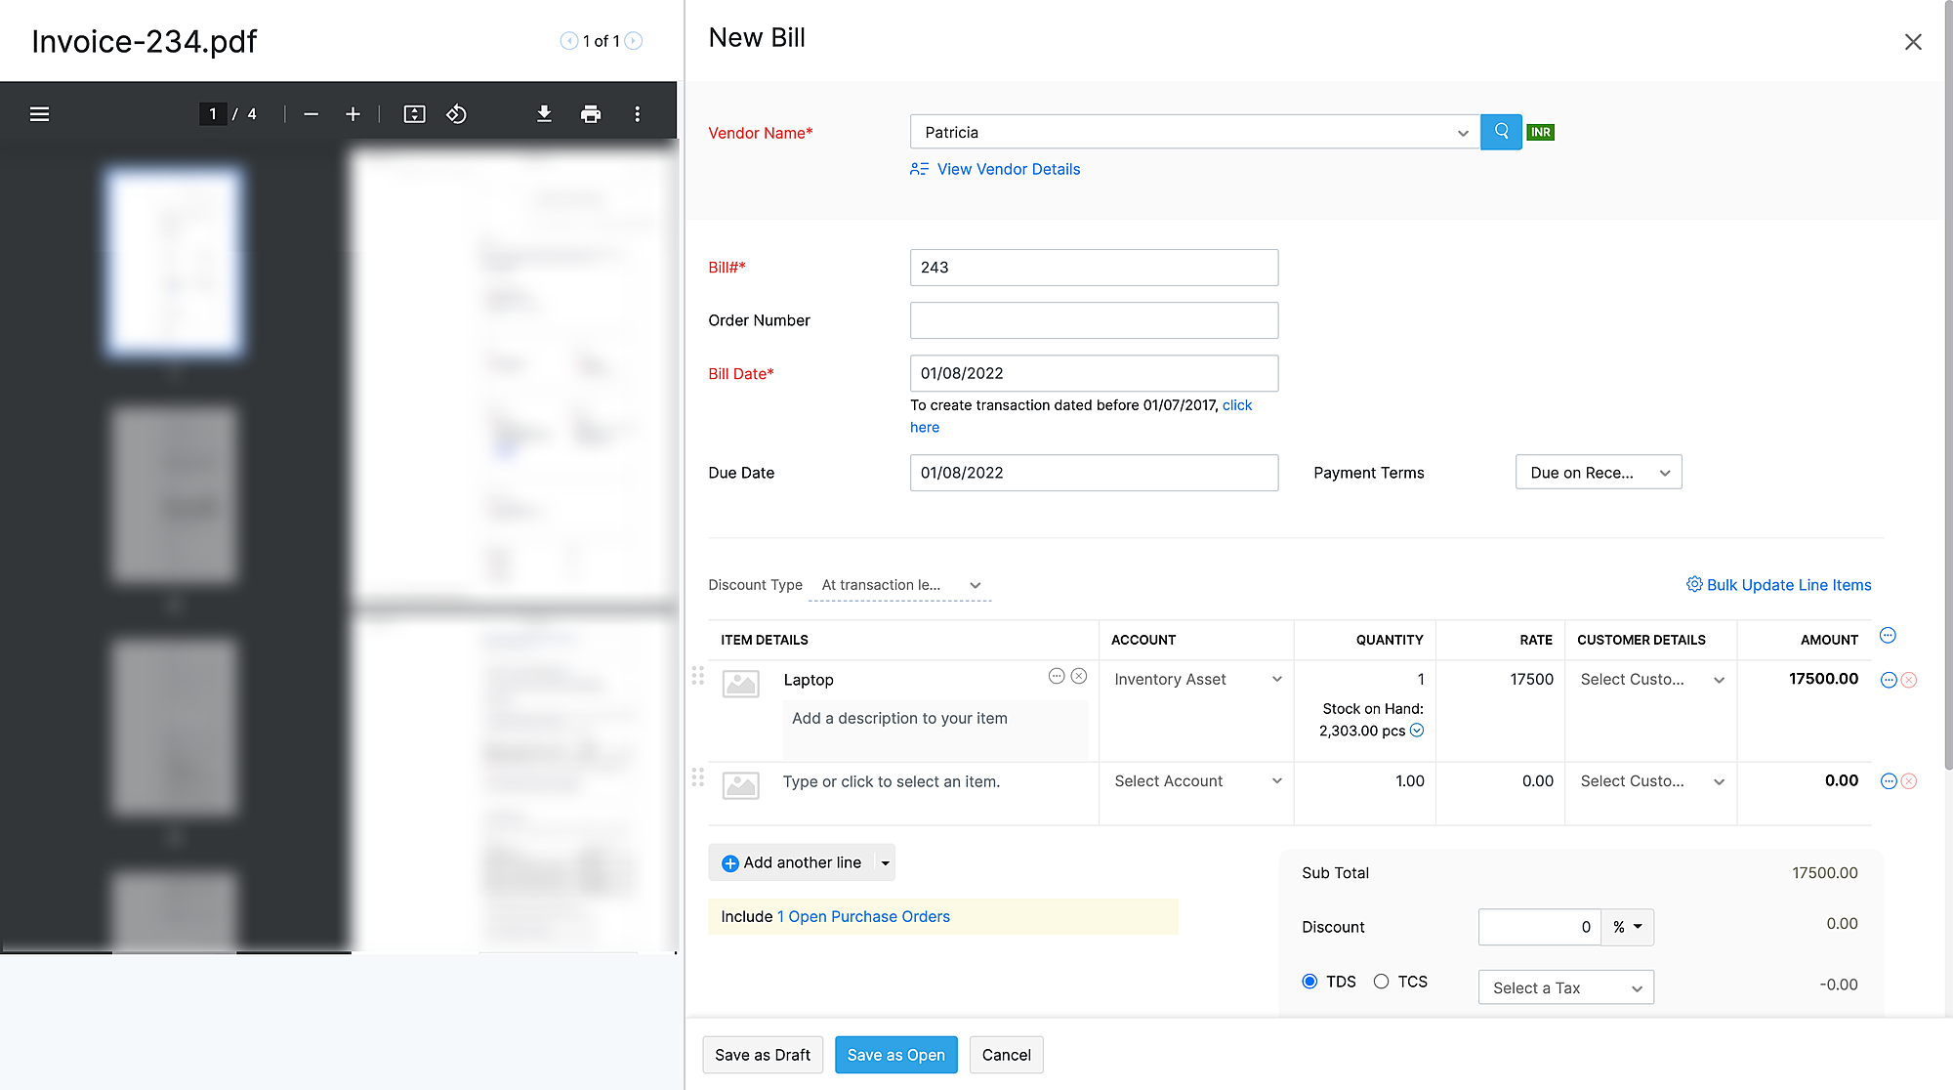Zoom in on the PDF
1953x1090 pixels.
[353, 114]
